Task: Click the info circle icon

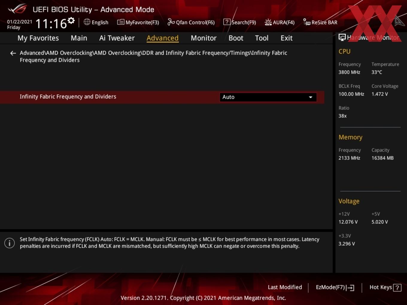Action: pyautogui.click(x=10, y=243)
